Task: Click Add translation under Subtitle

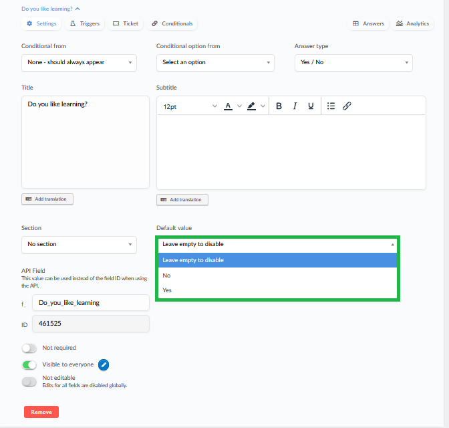Action: pos(182,199)
